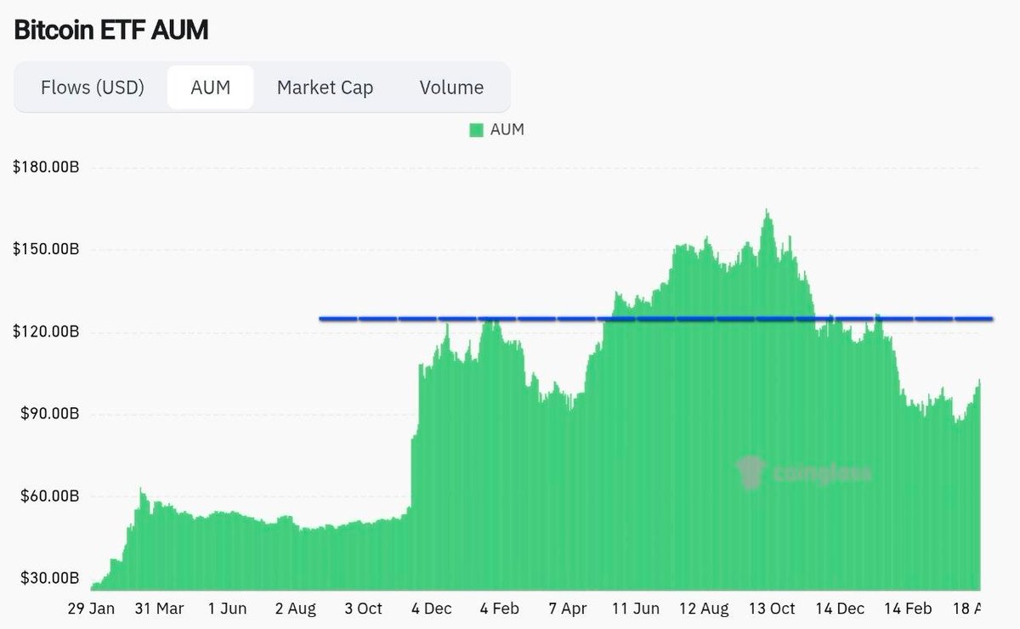
Task: Click the tallest green peak near 13 Oct
Action: click(768, 212)
